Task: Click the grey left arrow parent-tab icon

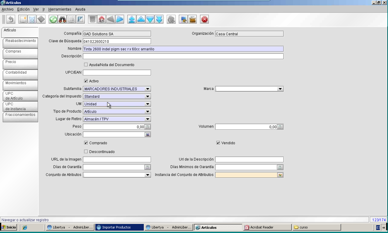Action: coord(111,20)
